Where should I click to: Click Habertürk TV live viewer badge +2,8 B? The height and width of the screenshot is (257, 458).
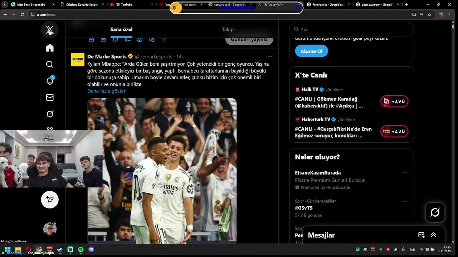pyautogui.click(x=394, y=131)
